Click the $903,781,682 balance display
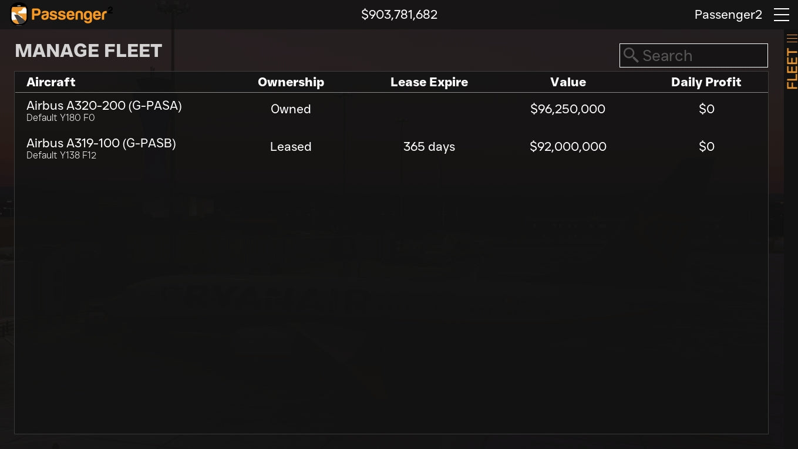The image size is (798, 449). click(399, 15)
